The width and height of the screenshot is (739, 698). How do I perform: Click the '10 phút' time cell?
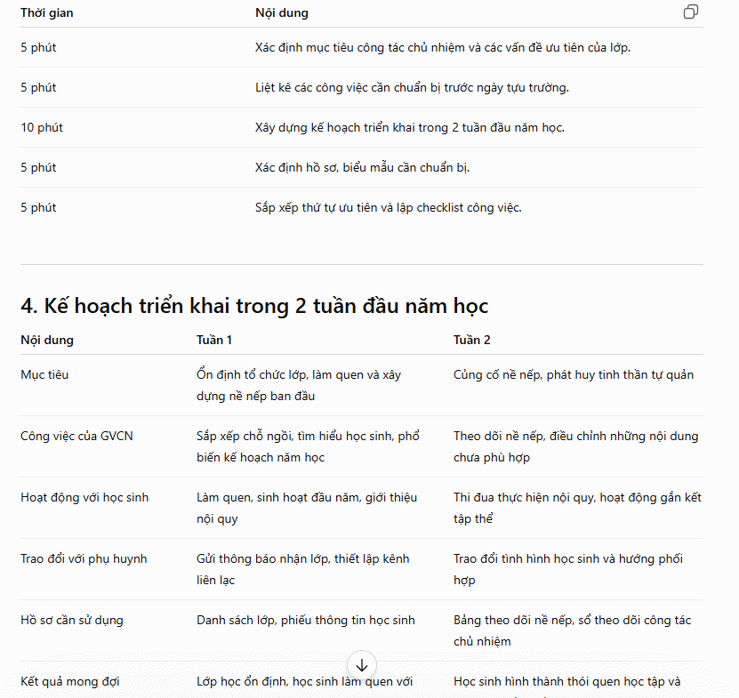click(x=42, y=127)
